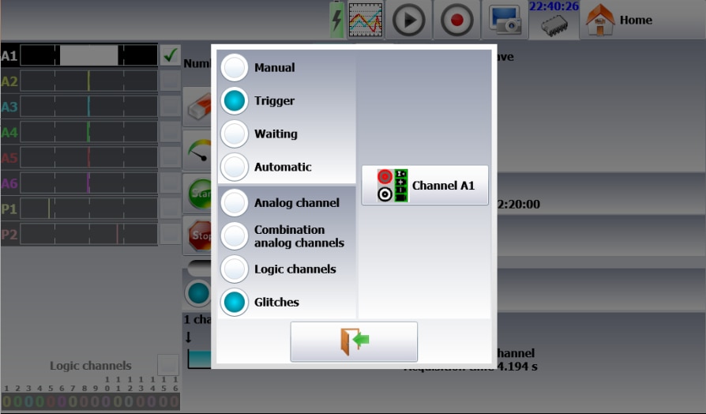Click the battery charging status icon
This screenshot has width=706, height=414.
tap(336, 20)
